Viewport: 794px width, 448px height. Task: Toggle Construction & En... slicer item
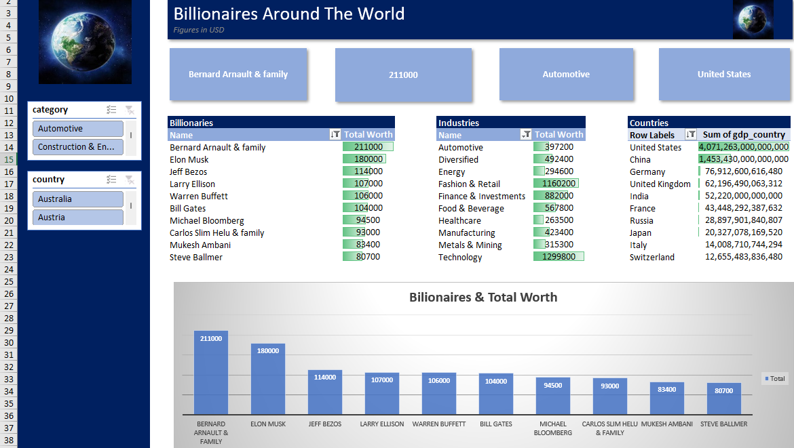point(77,147)
